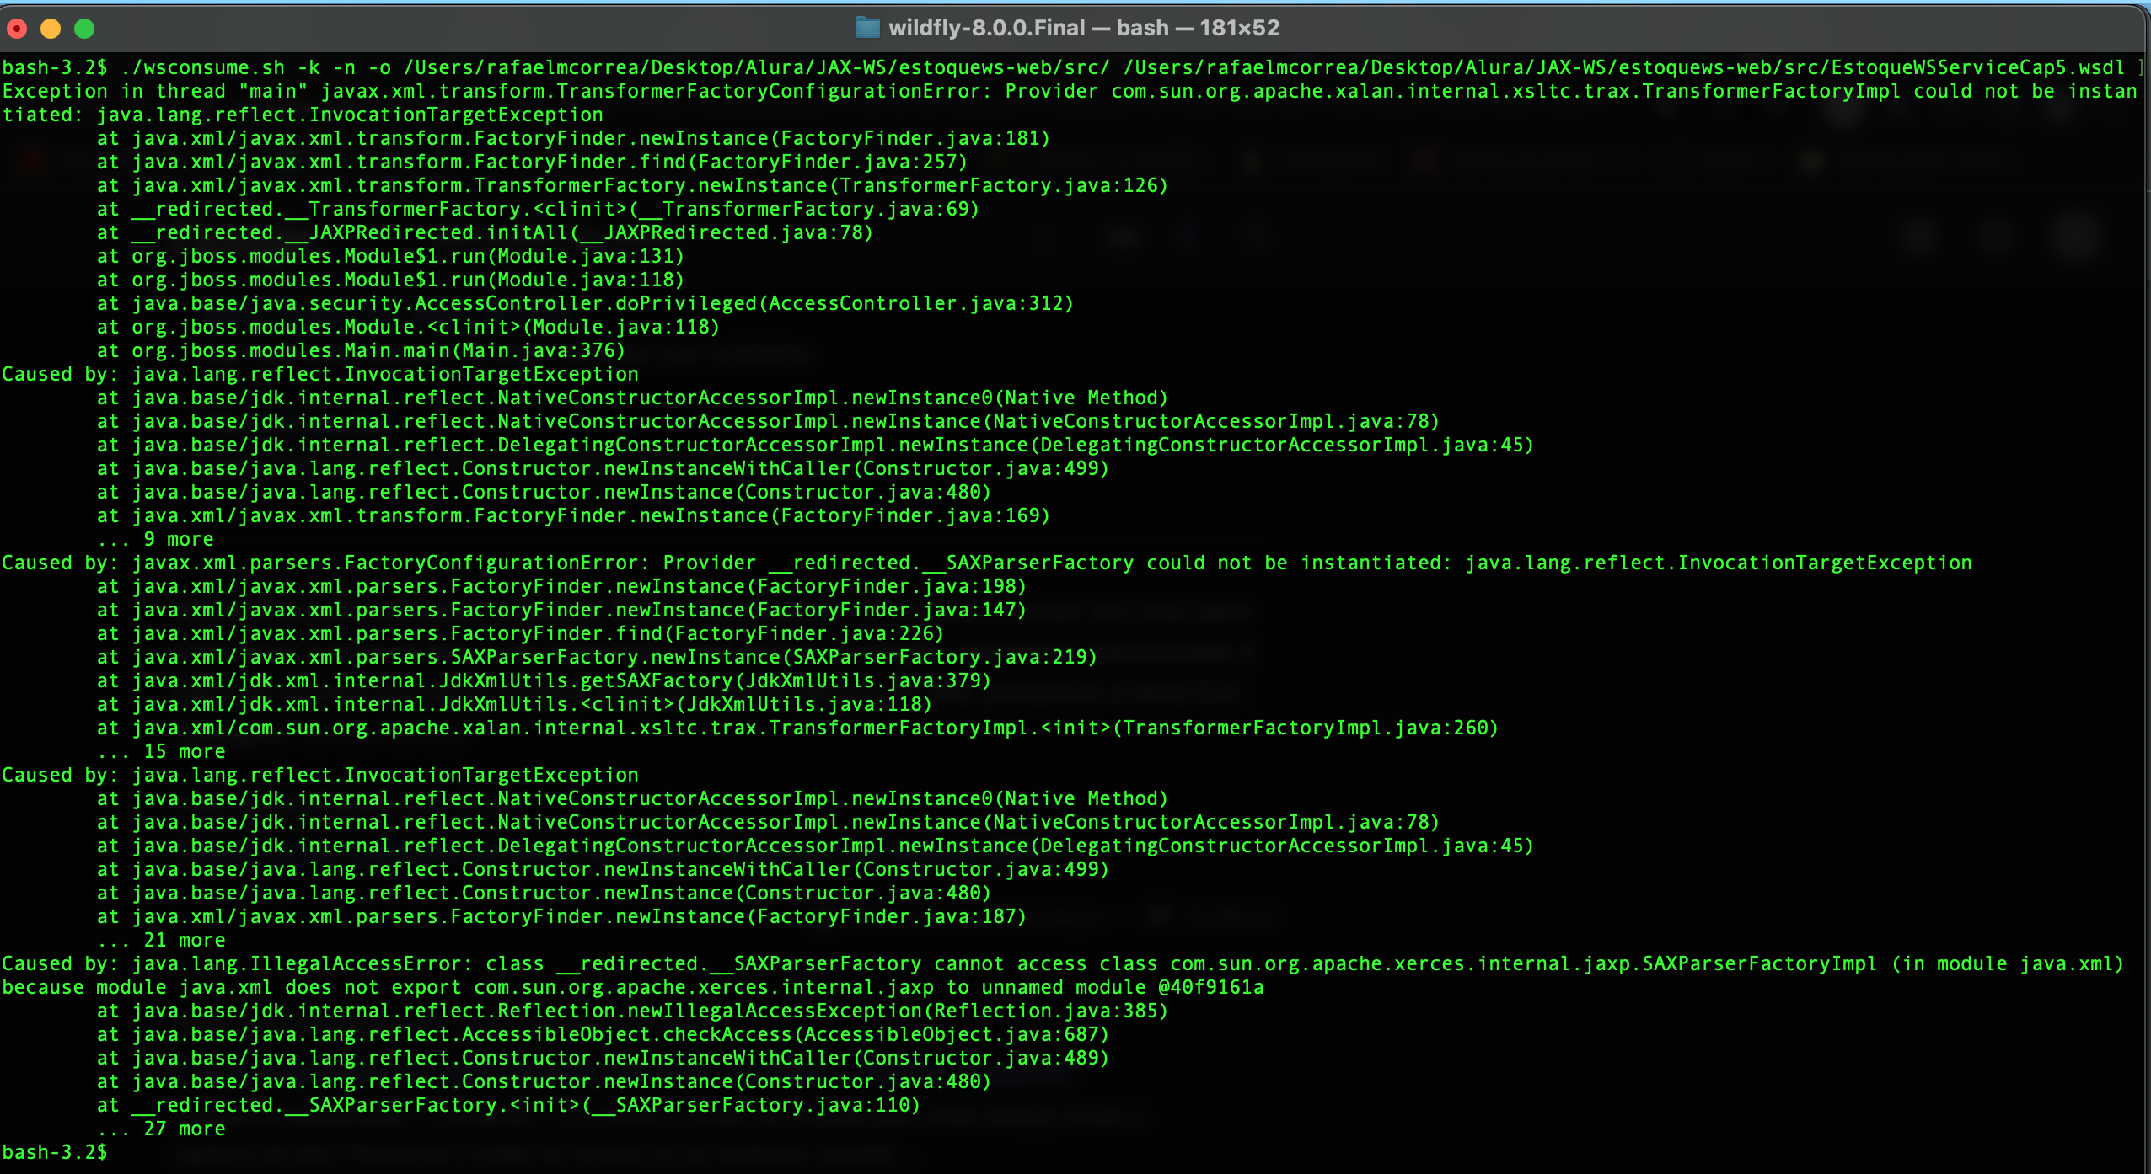This screenshot has width=2151, height=1174.
Task: Click 'Module$1.run(Module.java:118)' line
Action: (x=390, y=280)
